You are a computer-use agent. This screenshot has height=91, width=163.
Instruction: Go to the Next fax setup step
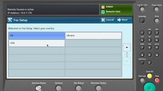(124, 20)
